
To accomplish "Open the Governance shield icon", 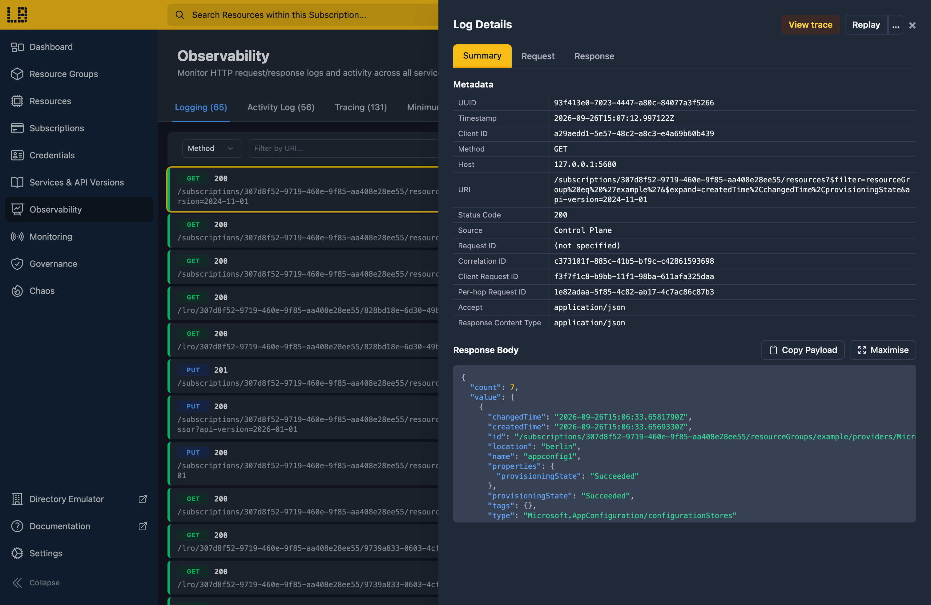I will (x=17, y=264).
